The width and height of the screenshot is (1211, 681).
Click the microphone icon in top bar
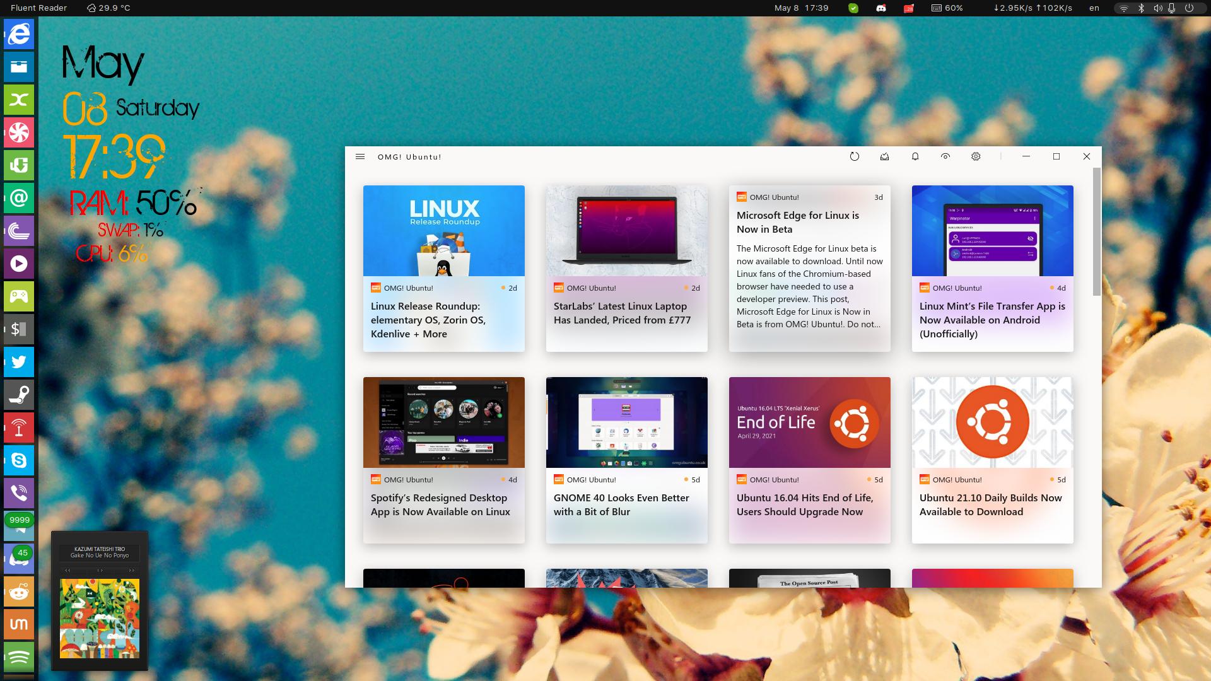(1172, 8)
